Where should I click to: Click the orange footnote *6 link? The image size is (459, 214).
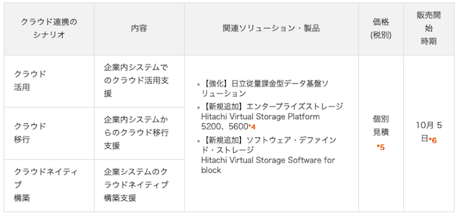point(433,140)
